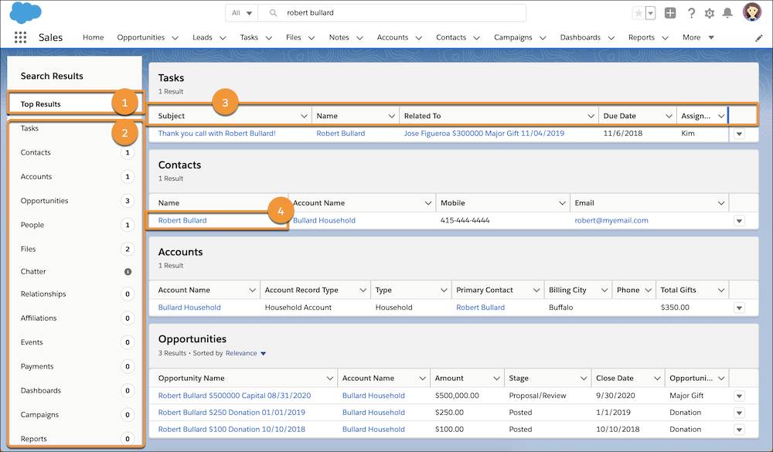773x452 pixels.
Task: Expand the Dashboards tab chevron
Action: [x=611, y=38]
